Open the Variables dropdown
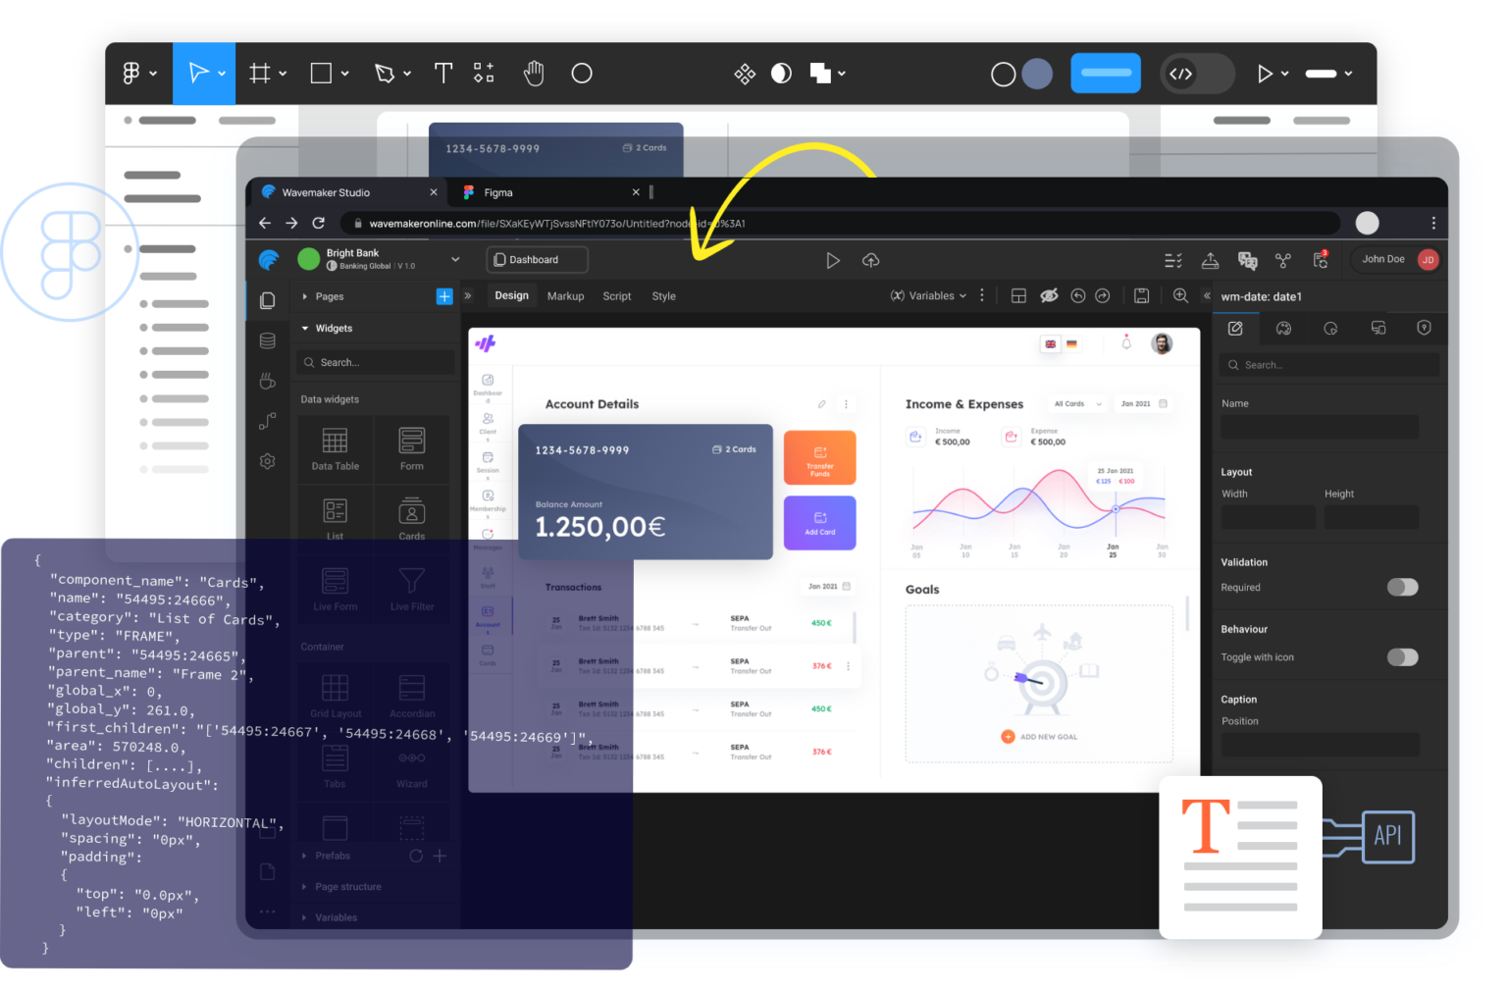 point(928,296)
